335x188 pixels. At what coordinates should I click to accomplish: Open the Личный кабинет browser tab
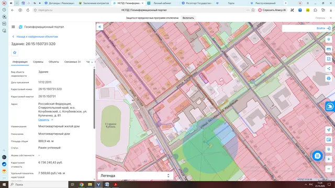pyautogui.click(x=162, y=3)
